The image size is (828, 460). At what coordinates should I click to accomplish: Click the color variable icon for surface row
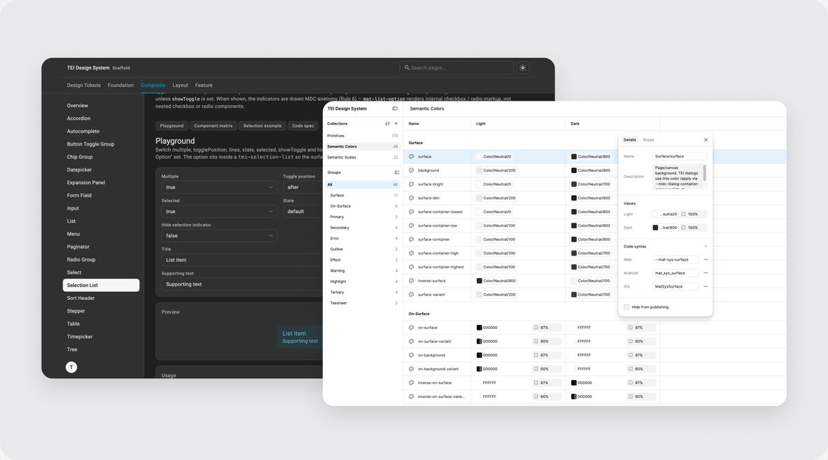point(411,157)
